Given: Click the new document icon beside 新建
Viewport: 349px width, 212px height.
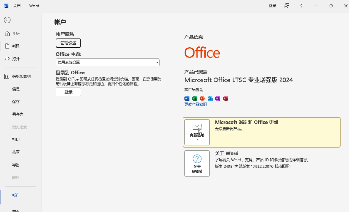Looking at the screenshot, I should coord(7,46).
